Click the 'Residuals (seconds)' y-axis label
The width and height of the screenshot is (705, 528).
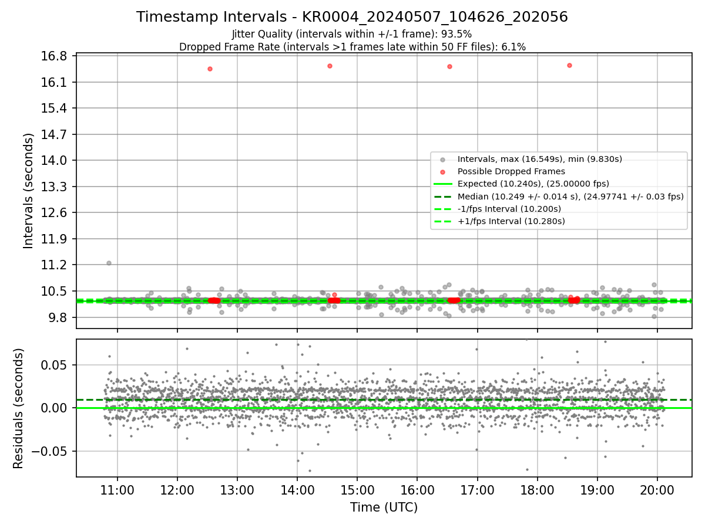click(18, 408)
